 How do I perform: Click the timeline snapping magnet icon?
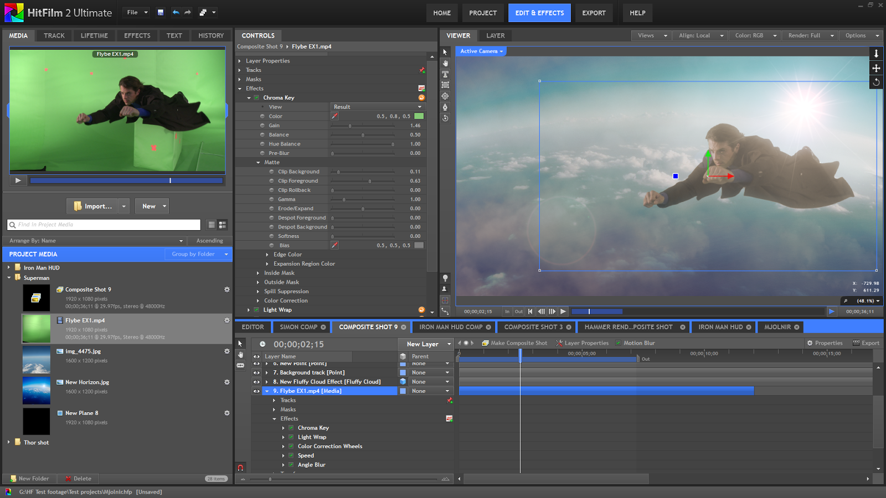click(x=240, y=468)
